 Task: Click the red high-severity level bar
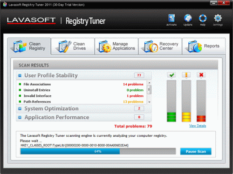(x=201, y=101)
